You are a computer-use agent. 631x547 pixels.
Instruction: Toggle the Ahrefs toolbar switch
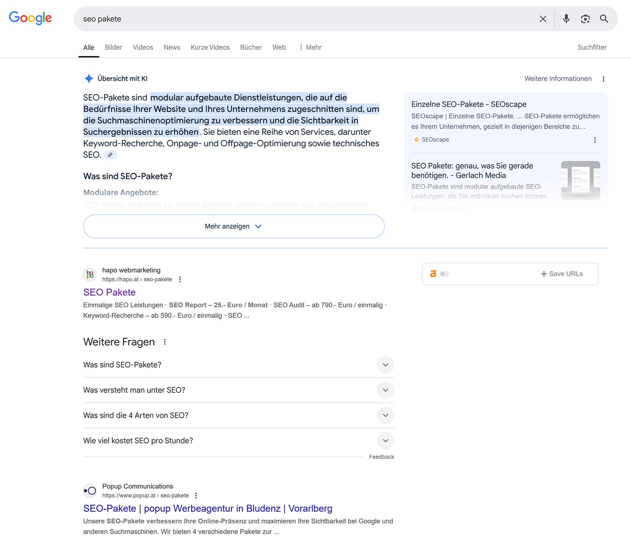[444, 274]
